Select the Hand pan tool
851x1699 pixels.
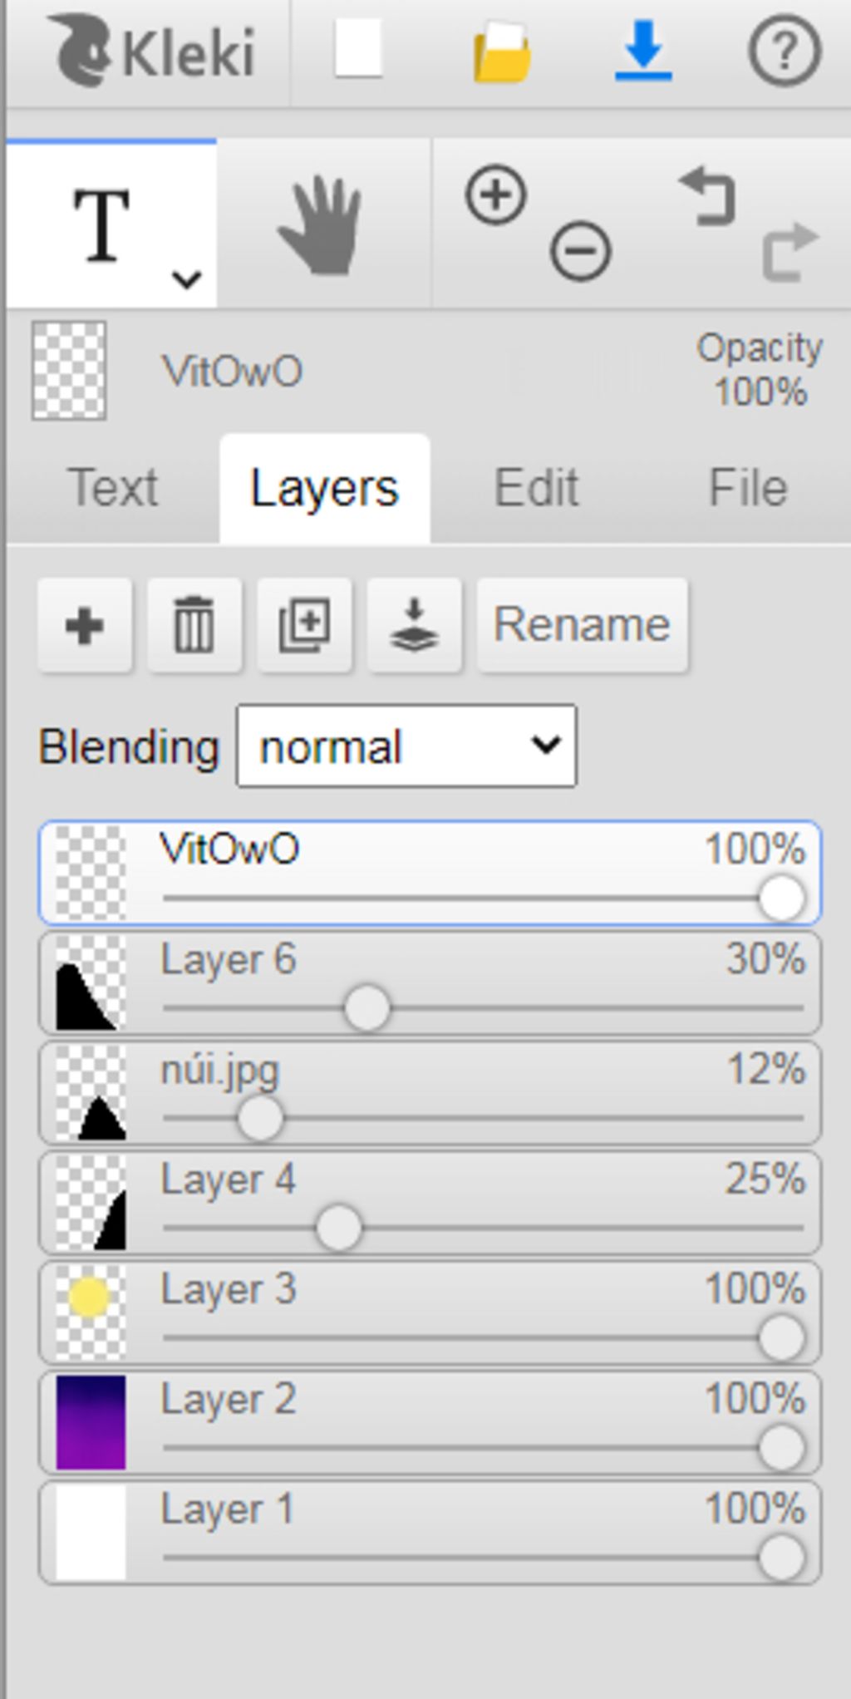click(x=322, y=225)
